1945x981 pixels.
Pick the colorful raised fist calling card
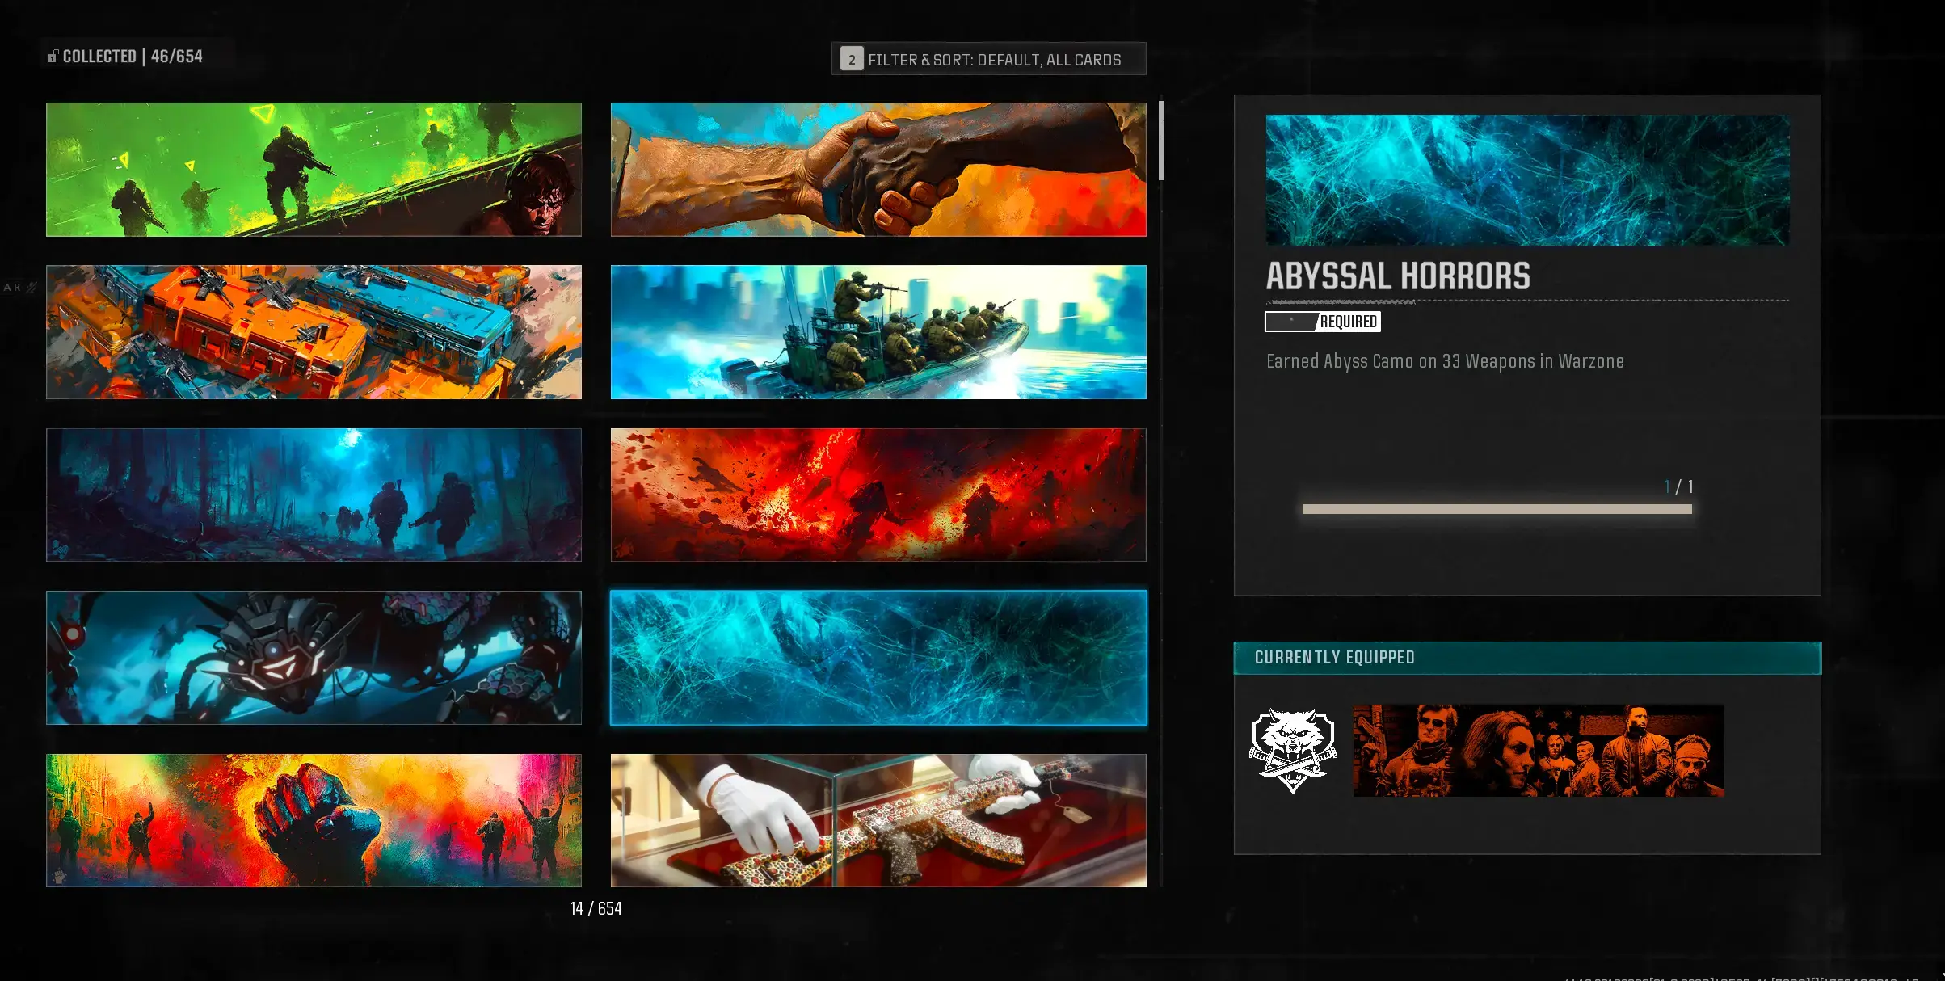tap(314, 820)
